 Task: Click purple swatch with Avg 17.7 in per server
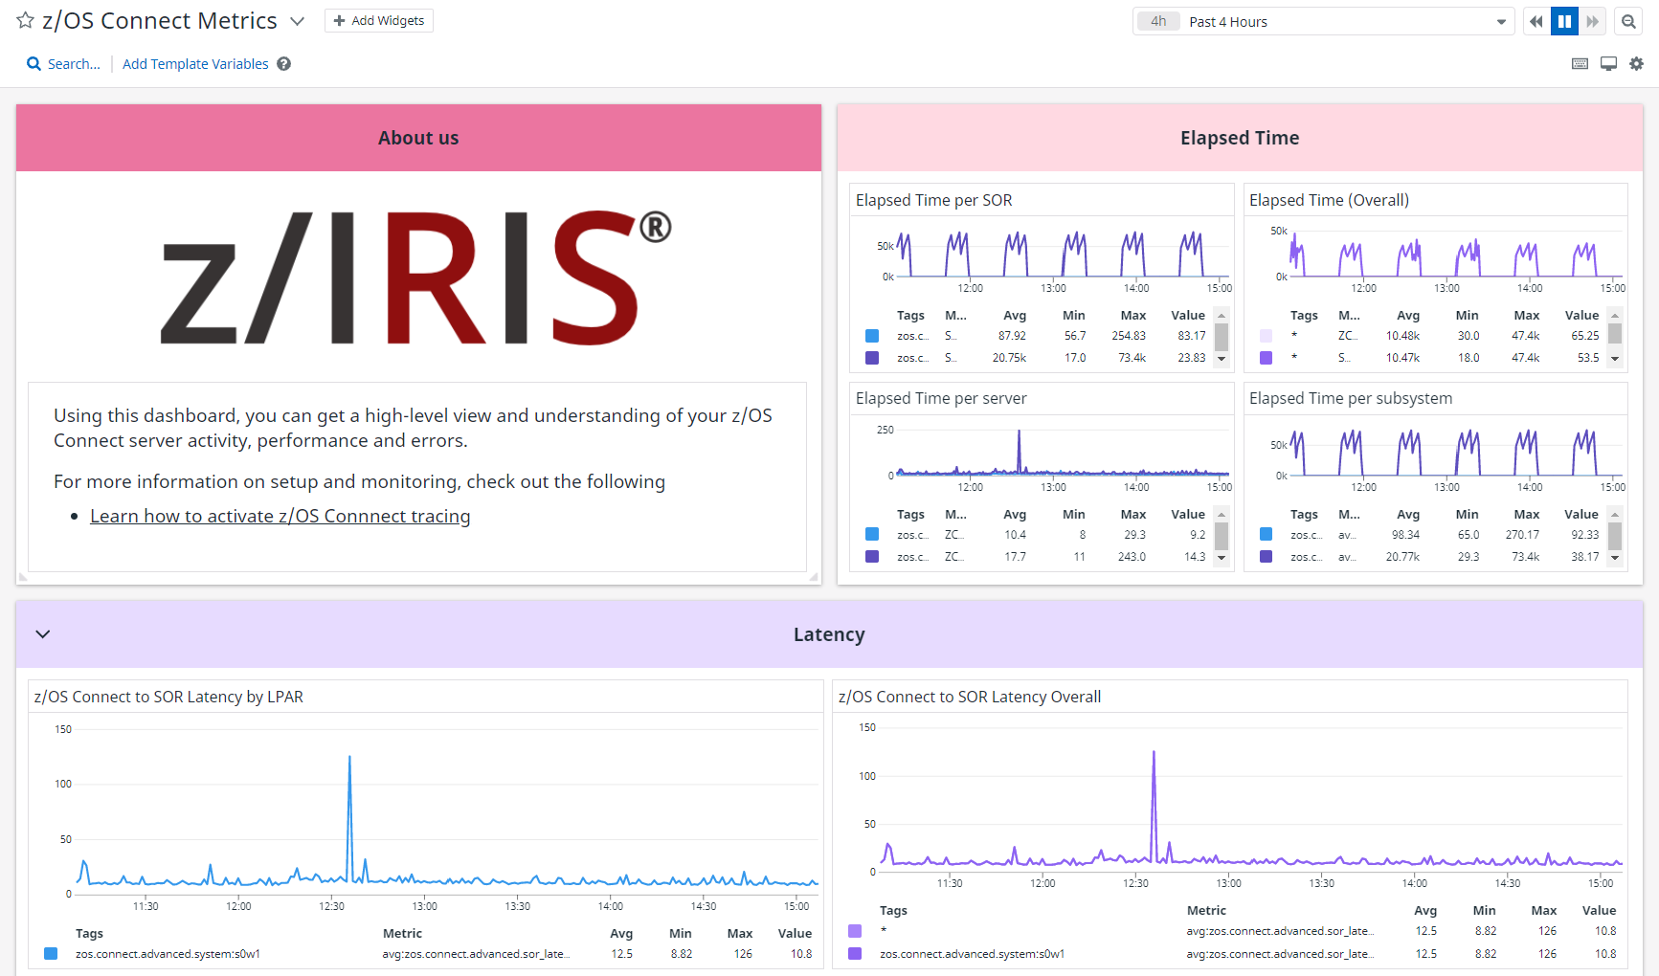point(872,557)
